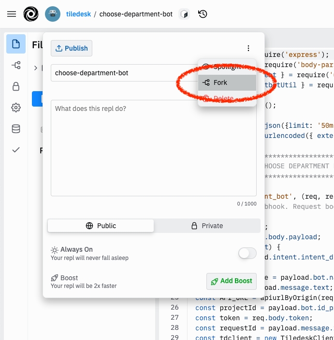
Task: Open the hamburger navigation menu
Action: [12, 14]
